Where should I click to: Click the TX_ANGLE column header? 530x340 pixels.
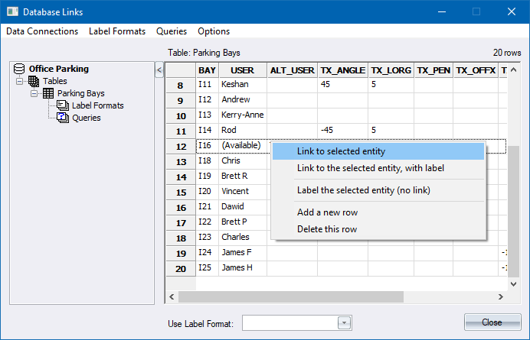[x=342, y=70]
